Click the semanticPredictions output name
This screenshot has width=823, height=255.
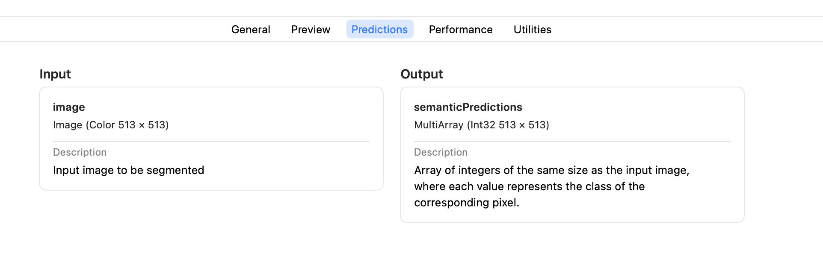click(468, 107)
